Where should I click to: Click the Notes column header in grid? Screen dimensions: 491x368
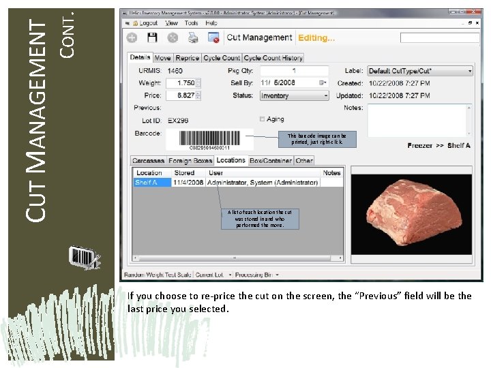[x=331, y=172]
